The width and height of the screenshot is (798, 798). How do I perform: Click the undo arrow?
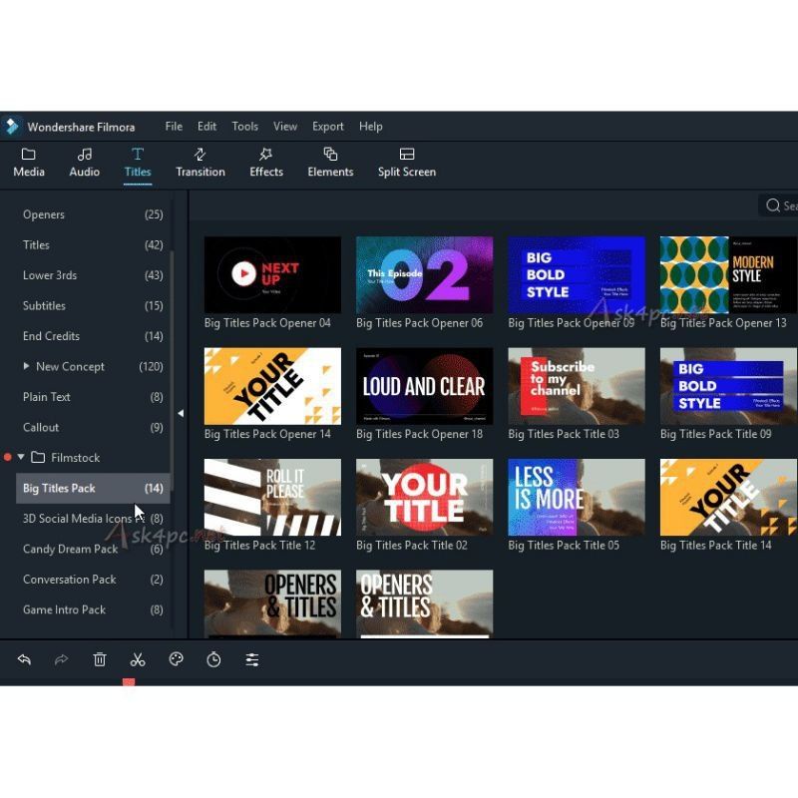click(24, 659)
